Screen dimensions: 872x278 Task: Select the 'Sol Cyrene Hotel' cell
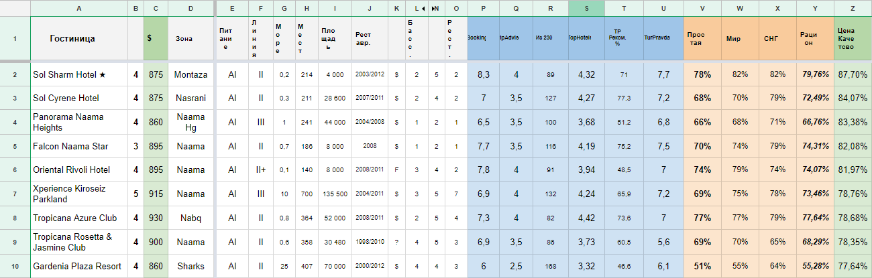click(x=79, y=98)
